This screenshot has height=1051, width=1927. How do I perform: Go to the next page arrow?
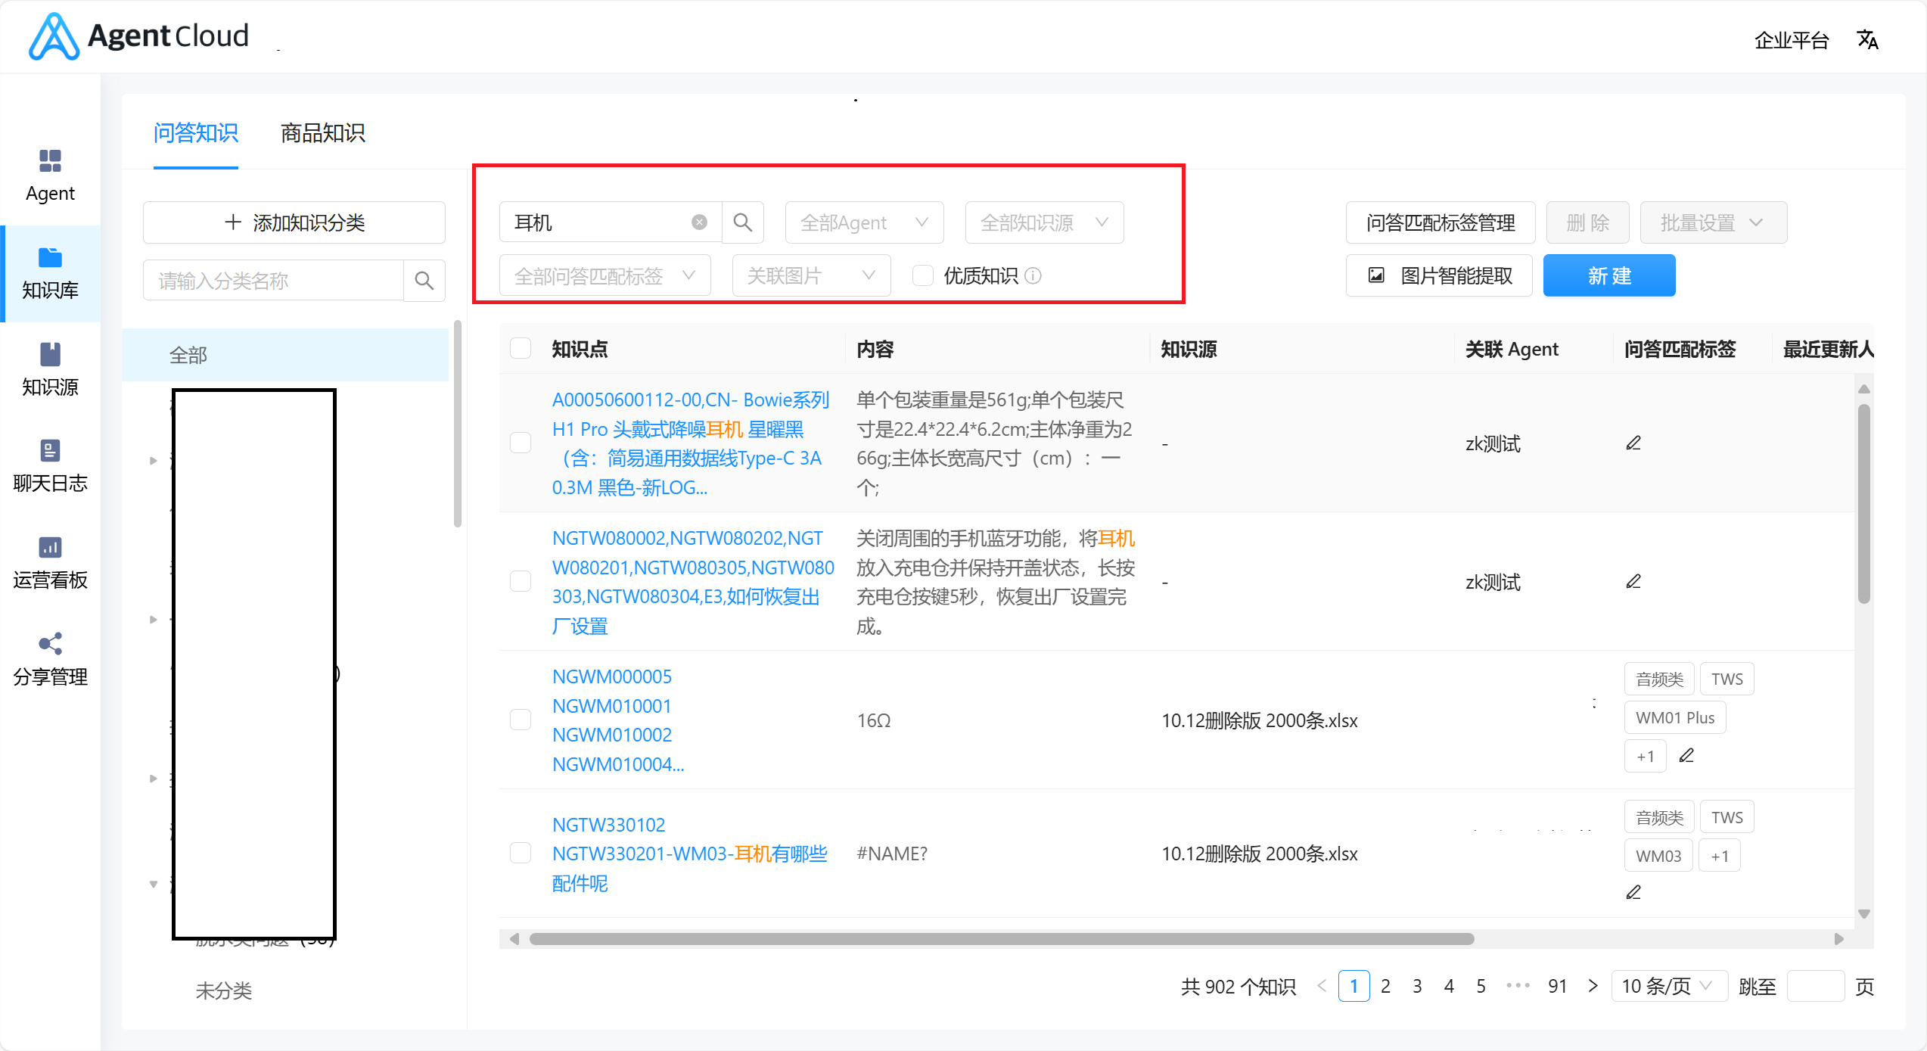click(x=1593, y=986)
